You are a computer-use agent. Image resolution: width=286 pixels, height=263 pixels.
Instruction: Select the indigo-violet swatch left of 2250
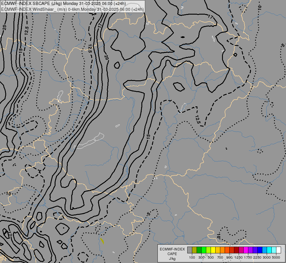[255, 250]
